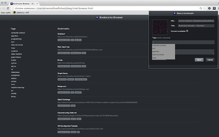Image resolution: width=219 pixels, height=137 pixels.
Task: Filter by the 'graph theory' tag in sidebar
Action: tap(16, 57)
